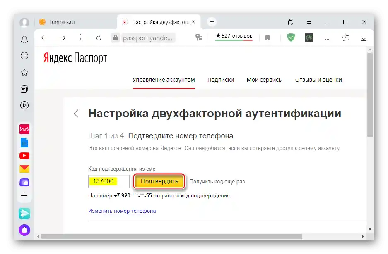This screenshot has height=254, width=388.
Task: Open the 527 reviews rating
Action: tap(234, 36)
